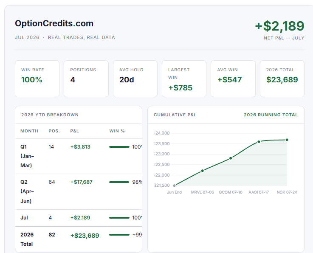Click the JUL 2026 subtitle text

27,37
